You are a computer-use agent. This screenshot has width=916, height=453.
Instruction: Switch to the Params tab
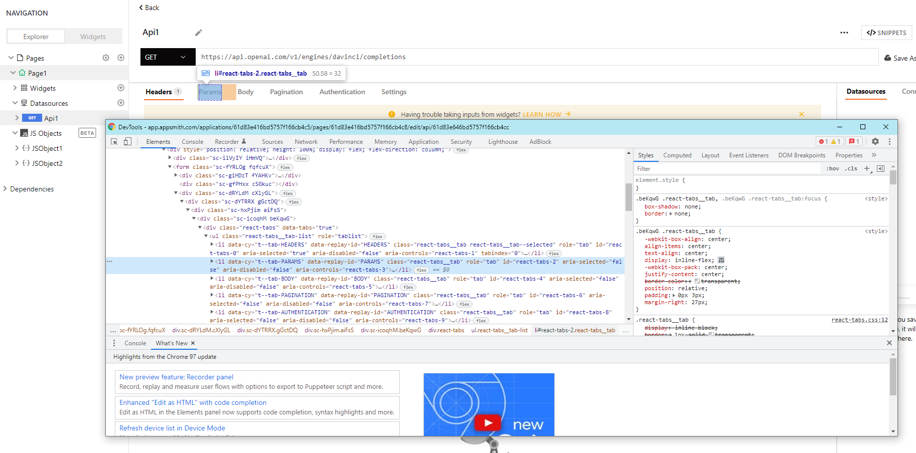210,92
